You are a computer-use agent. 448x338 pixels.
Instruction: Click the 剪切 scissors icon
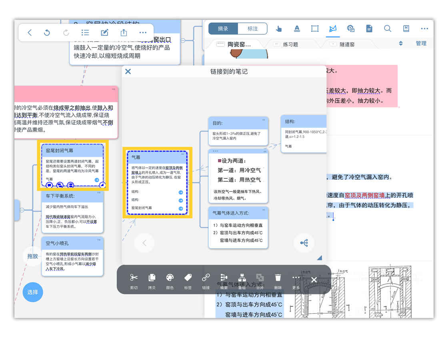coord(134,278)
